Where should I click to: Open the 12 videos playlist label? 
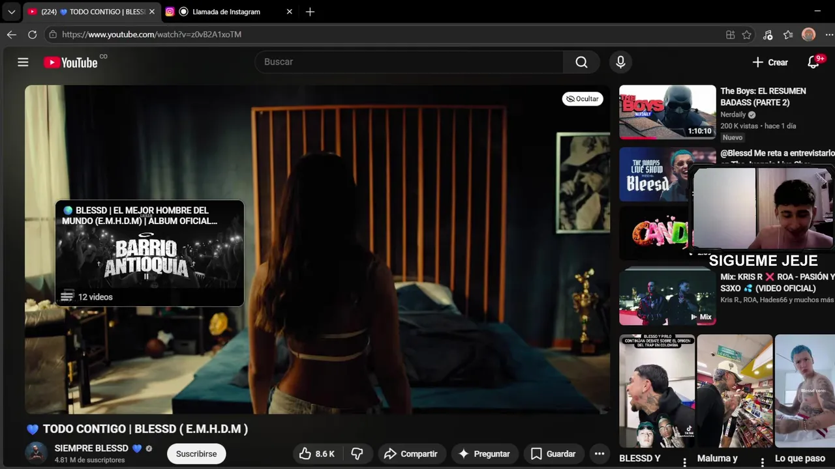(x=95, y=297)
